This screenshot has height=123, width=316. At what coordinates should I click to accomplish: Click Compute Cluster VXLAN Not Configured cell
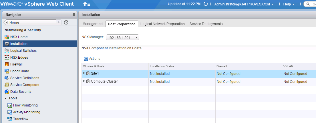[299, 82]
